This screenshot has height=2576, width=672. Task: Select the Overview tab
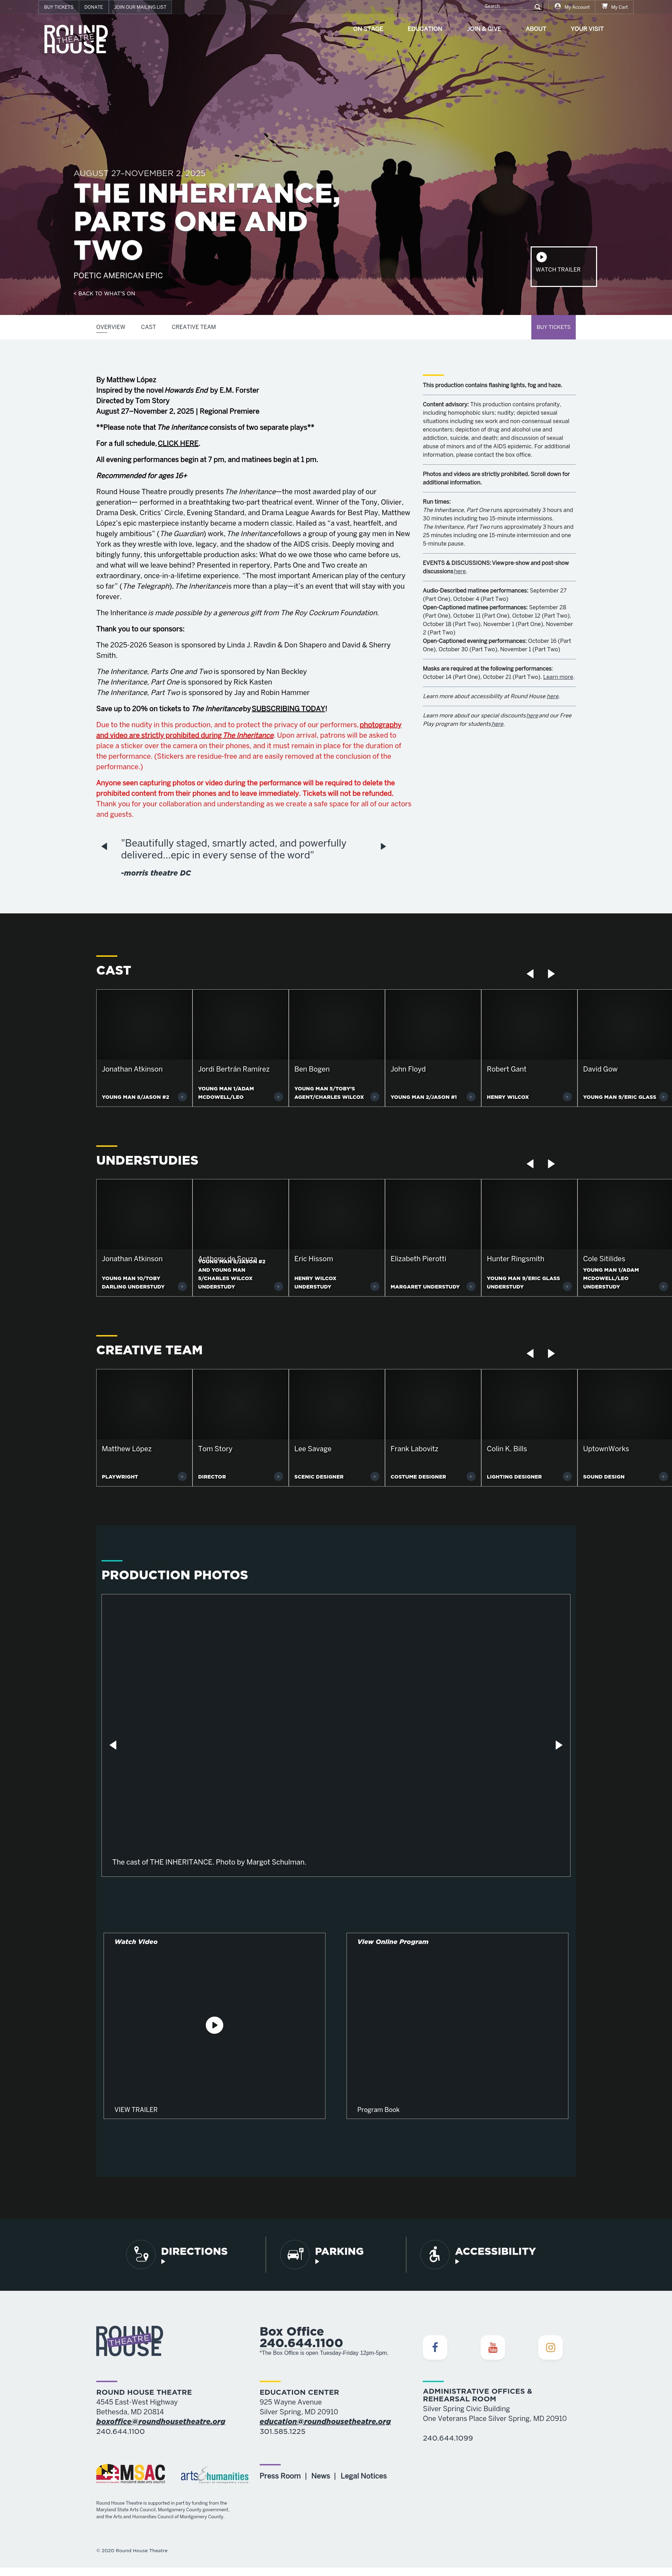[111, 327]
